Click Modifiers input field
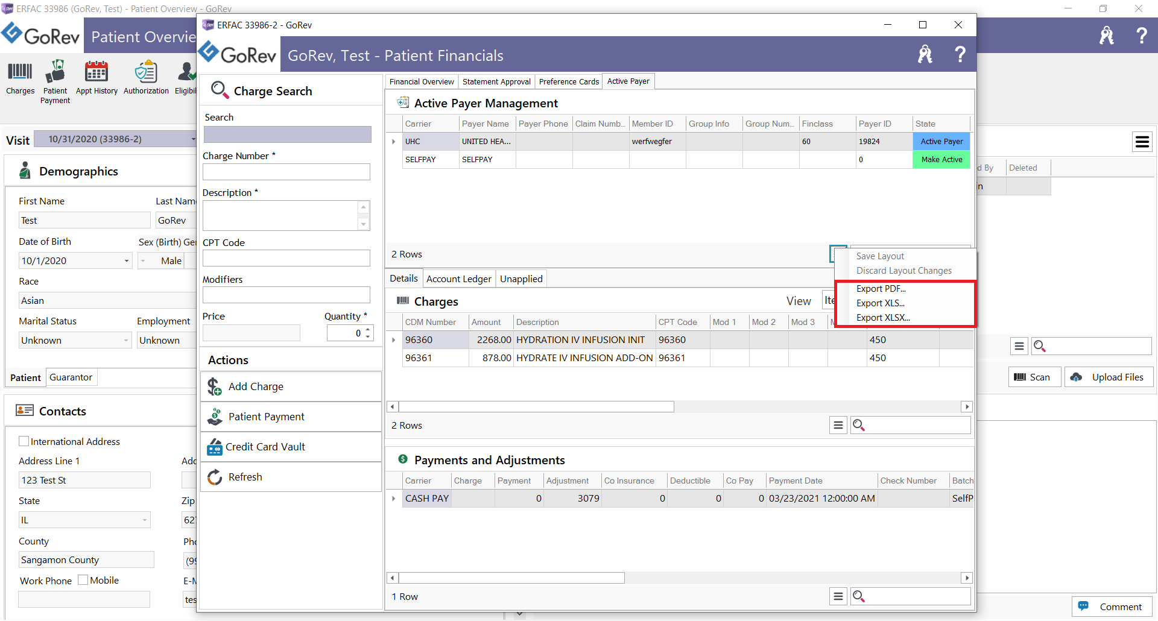The width and height of the screenshot is (1158, 621). tap(286, 295)
